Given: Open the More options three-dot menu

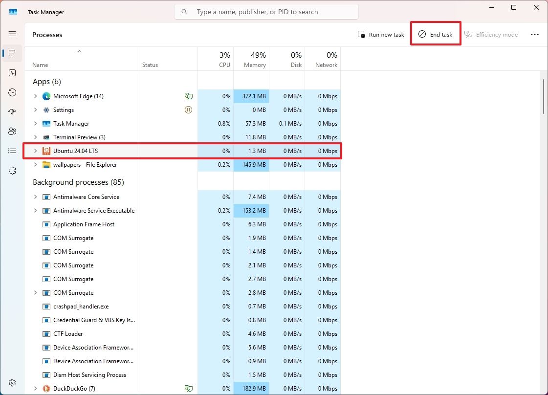Looking at the screenshot, I should click(535, 34).
